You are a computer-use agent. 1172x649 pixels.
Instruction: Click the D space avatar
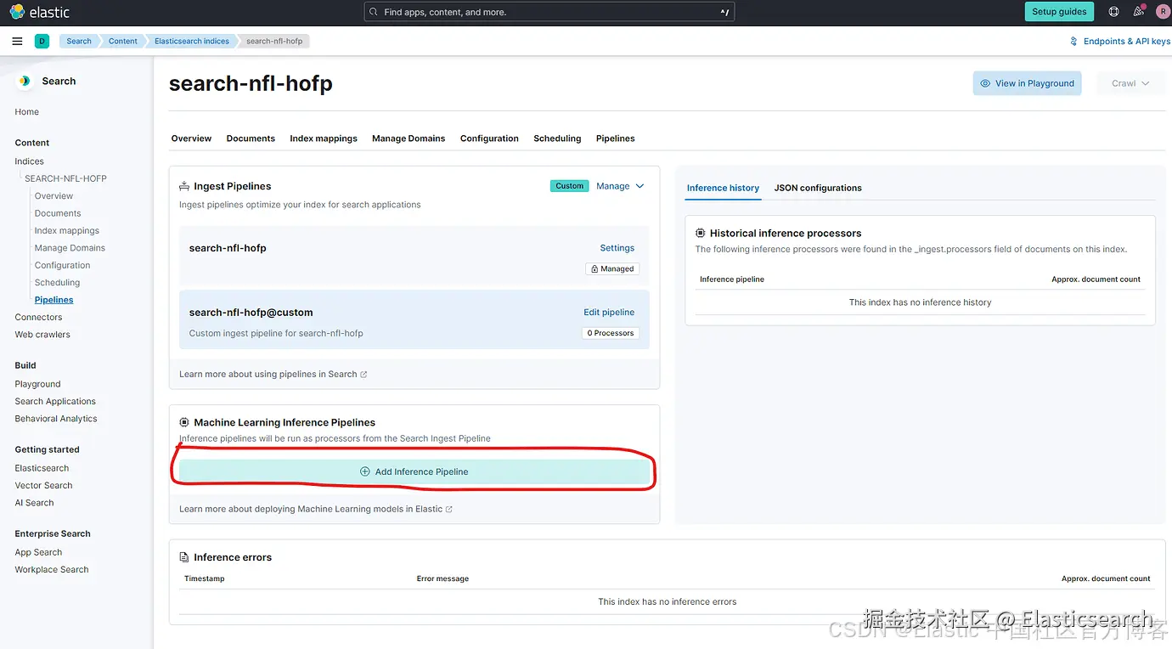coord(42,41)
